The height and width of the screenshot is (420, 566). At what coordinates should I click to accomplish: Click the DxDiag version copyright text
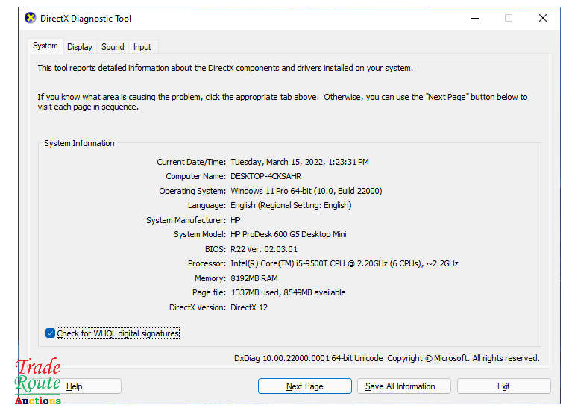386,358
